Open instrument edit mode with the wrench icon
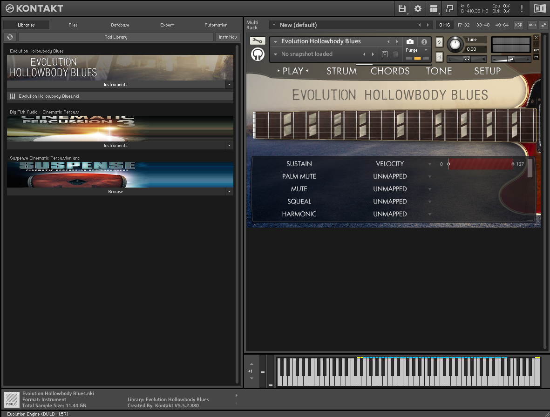Image resolution: width=550 pixels, height=417 pixels. click(x=258, y=40)
